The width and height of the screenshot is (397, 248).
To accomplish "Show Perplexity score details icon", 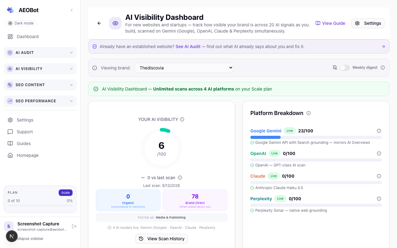I will point(379,199).
